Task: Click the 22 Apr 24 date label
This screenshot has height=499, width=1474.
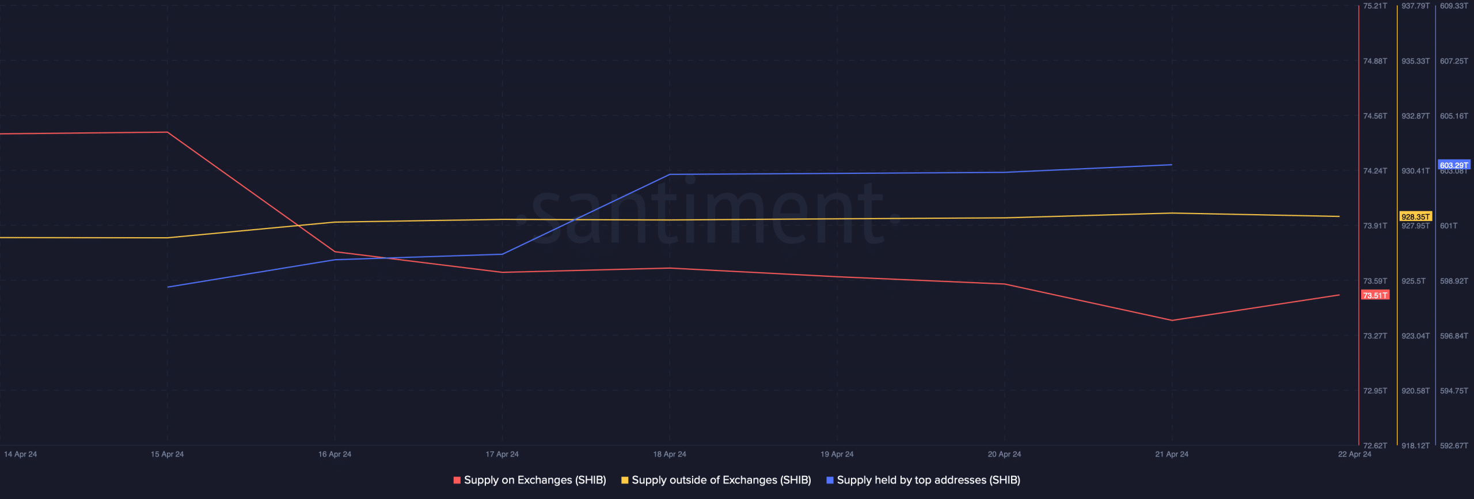Action: coord(1354,454)
